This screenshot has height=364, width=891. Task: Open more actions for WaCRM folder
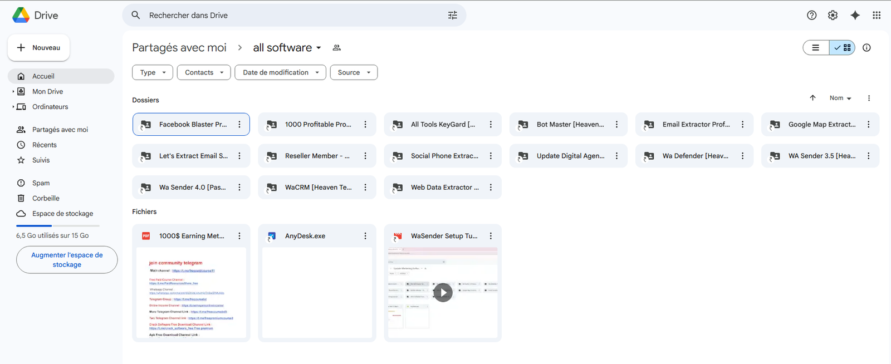(x=365, y=188)
